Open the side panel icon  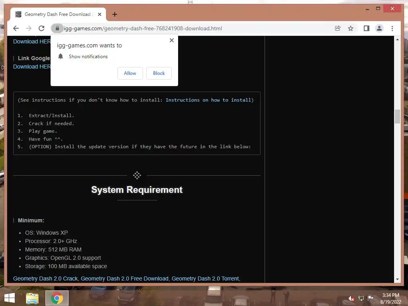point(367,28)
